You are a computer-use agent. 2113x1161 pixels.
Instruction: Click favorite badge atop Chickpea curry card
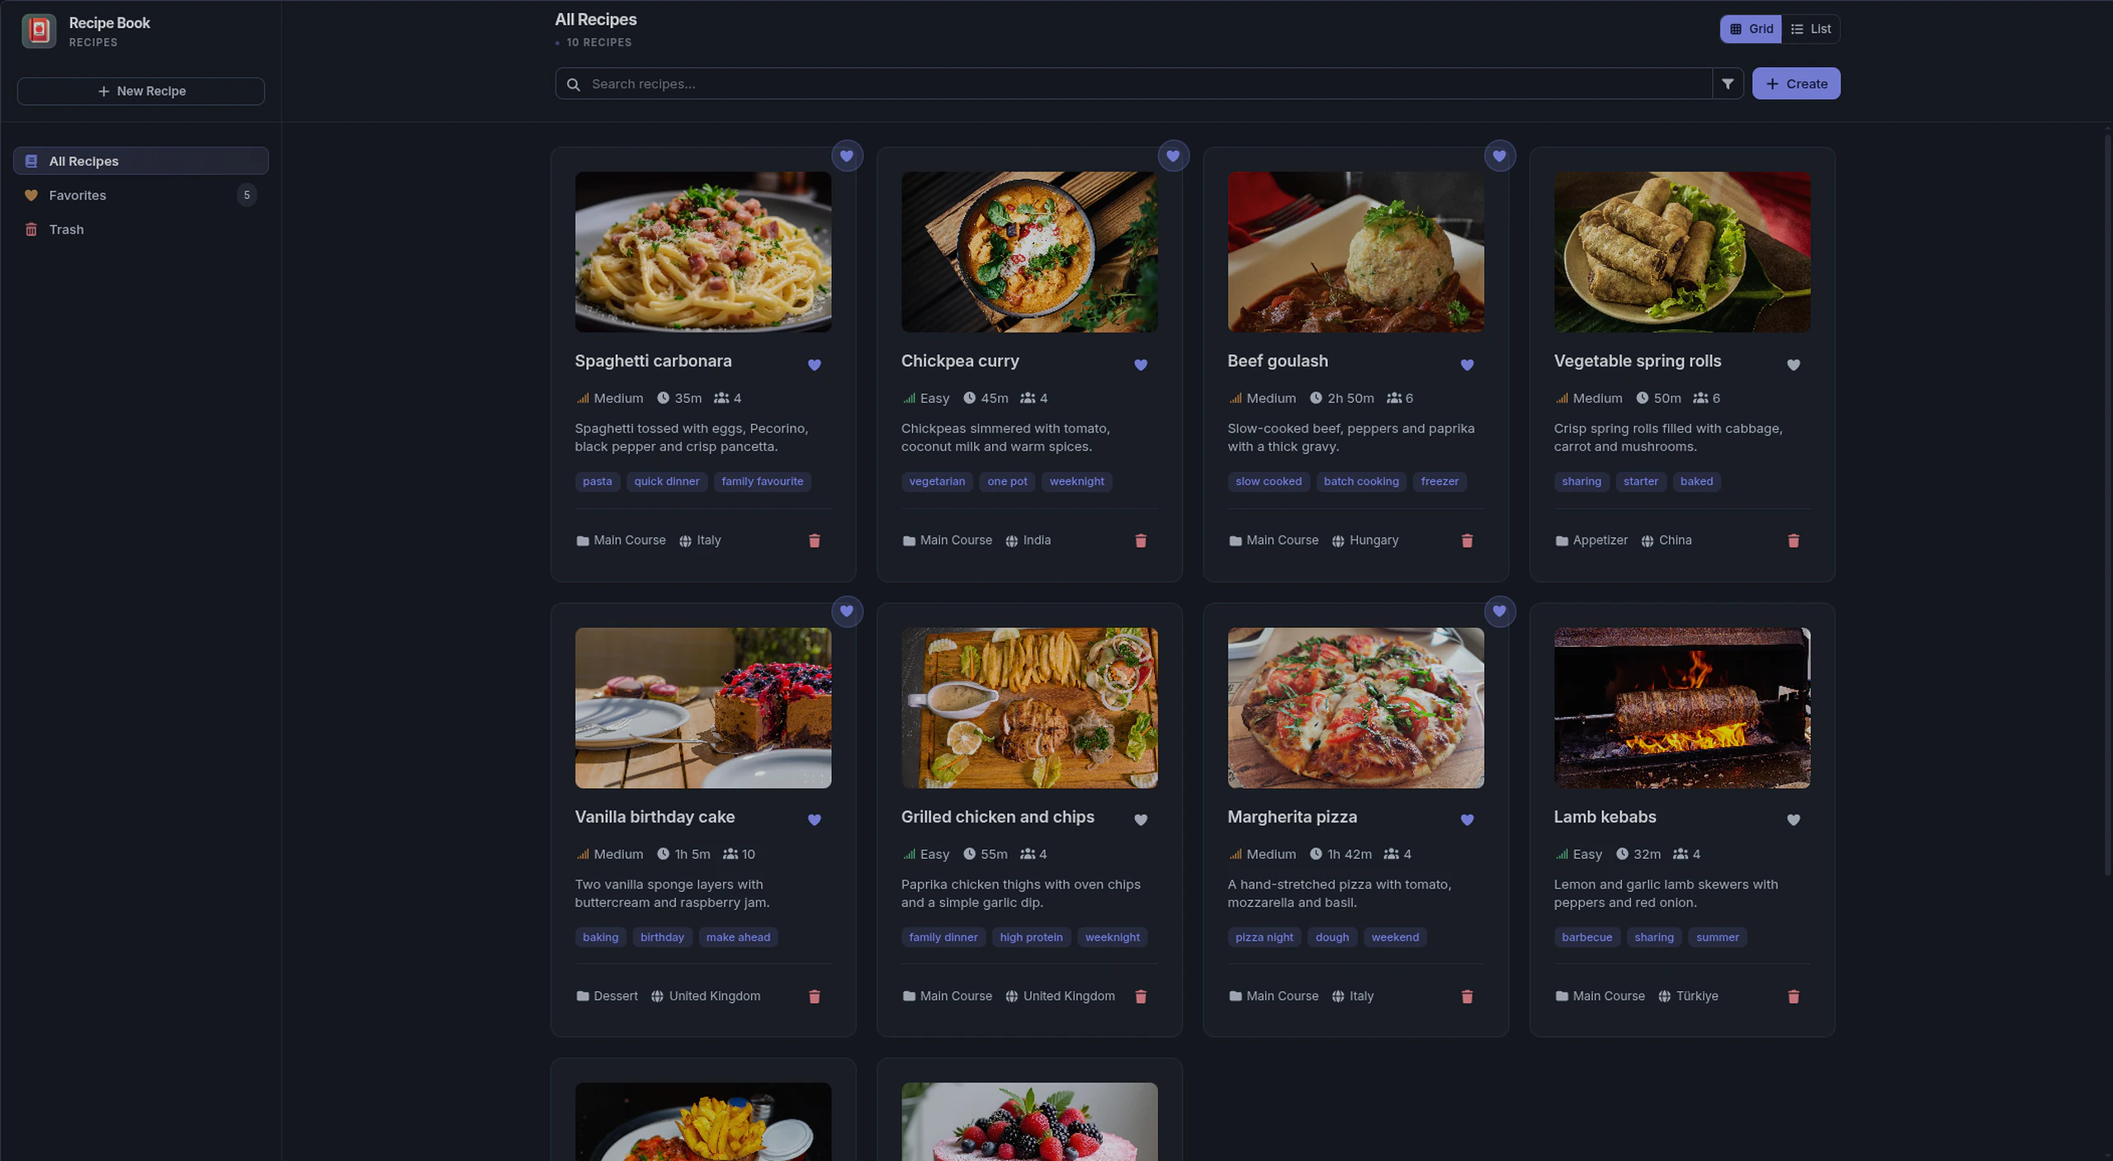click(x=1173, y=156)
